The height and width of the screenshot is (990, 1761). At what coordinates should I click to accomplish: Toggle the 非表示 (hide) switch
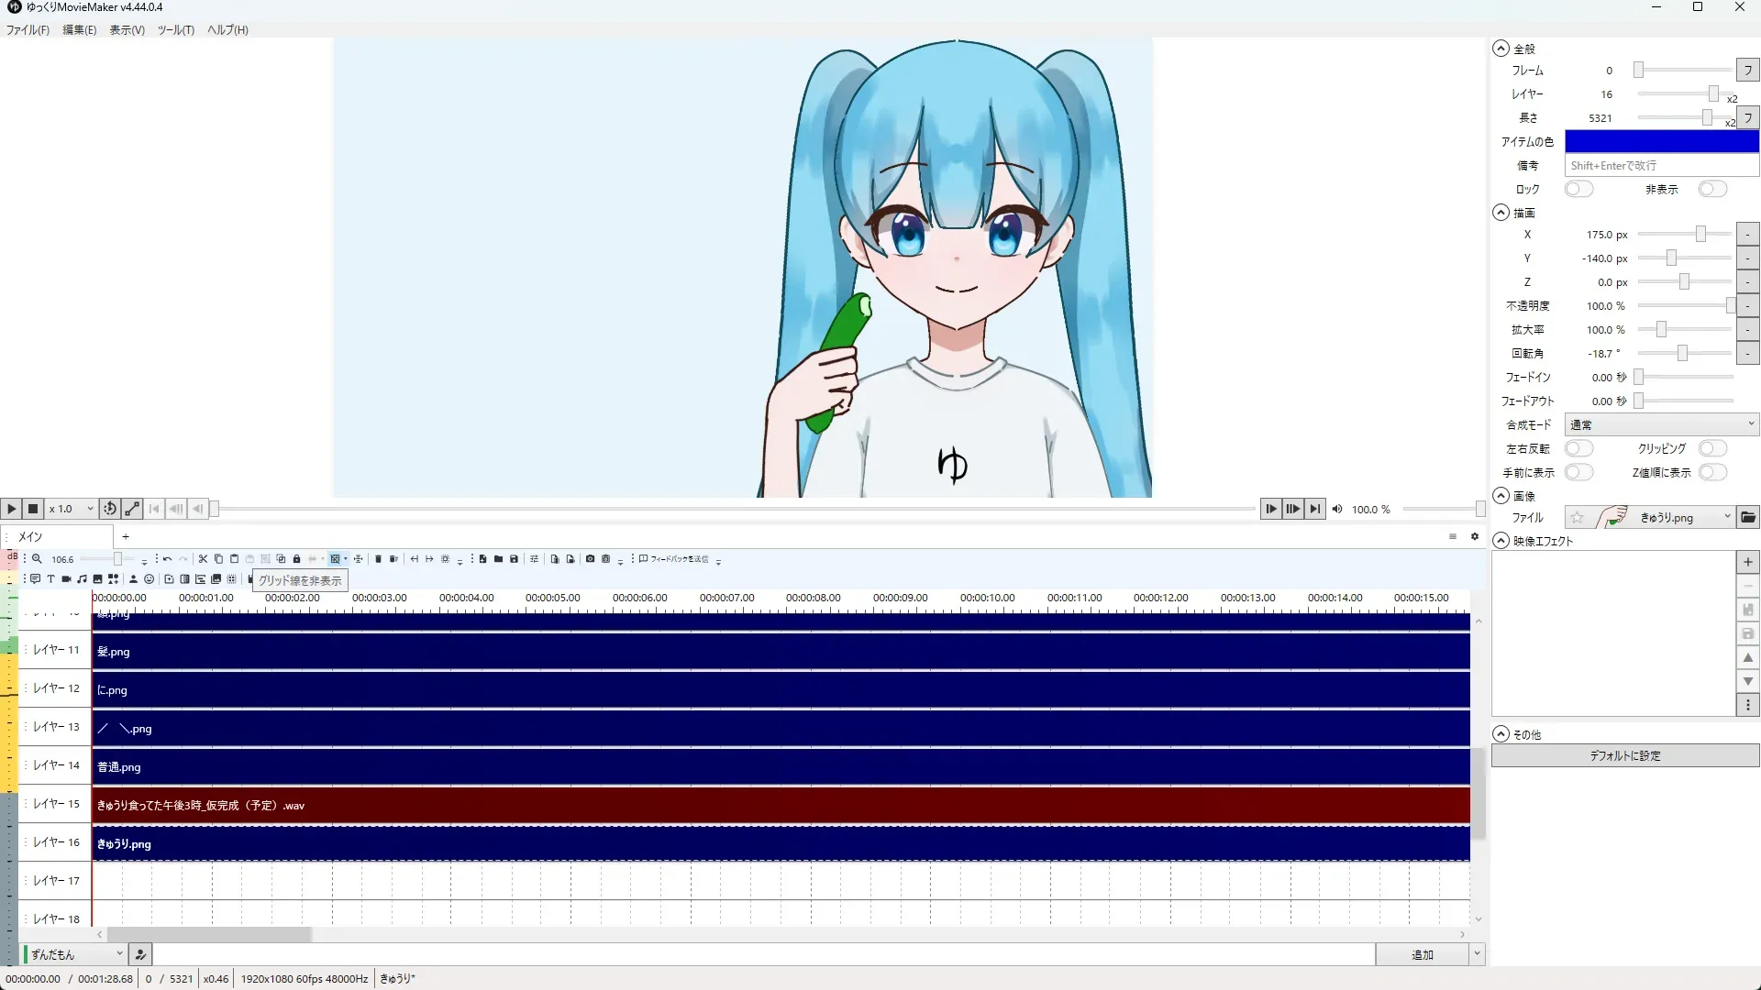point(1711,190)
